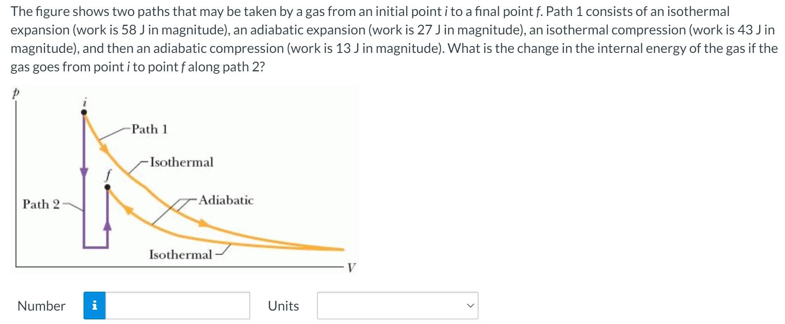Click the Number label text
785x324 pixels.
point(41,306)
